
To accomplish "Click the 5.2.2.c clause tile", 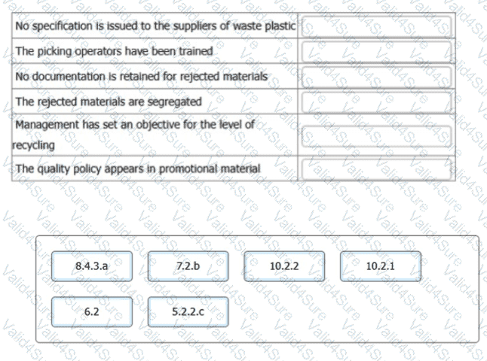I will (188, 312).
